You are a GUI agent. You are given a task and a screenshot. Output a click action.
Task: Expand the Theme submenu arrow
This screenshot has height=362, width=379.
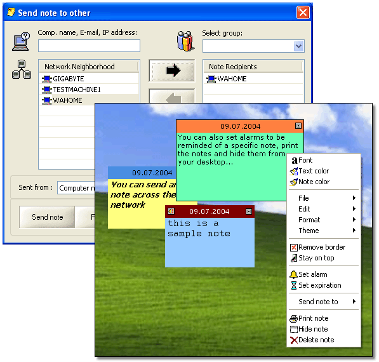click(x=354, y=231)
